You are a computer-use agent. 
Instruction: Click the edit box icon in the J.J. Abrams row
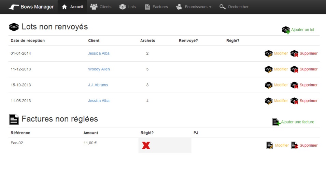[269, 85]
